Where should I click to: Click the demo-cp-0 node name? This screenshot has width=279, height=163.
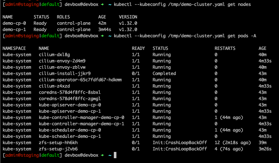coord(14,23)
